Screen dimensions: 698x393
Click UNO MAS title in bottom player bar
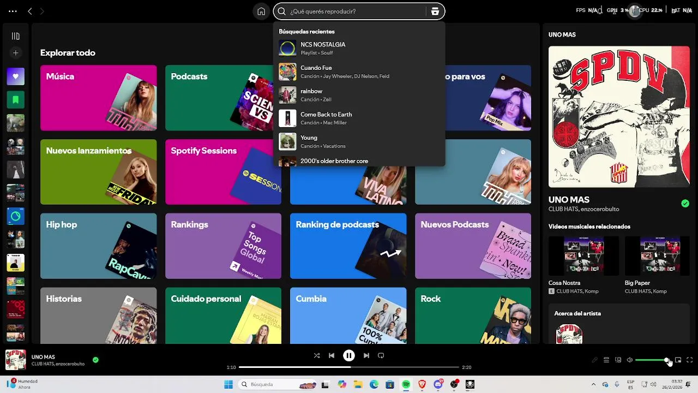point(43,357)
